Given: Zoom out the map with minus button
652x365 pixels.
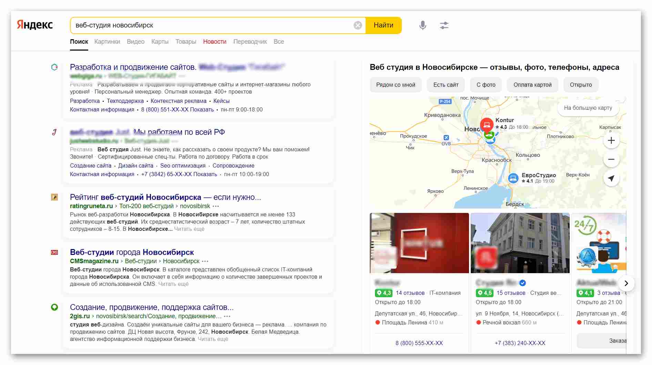Looking at the screenshot, I should tap(611, 159).
